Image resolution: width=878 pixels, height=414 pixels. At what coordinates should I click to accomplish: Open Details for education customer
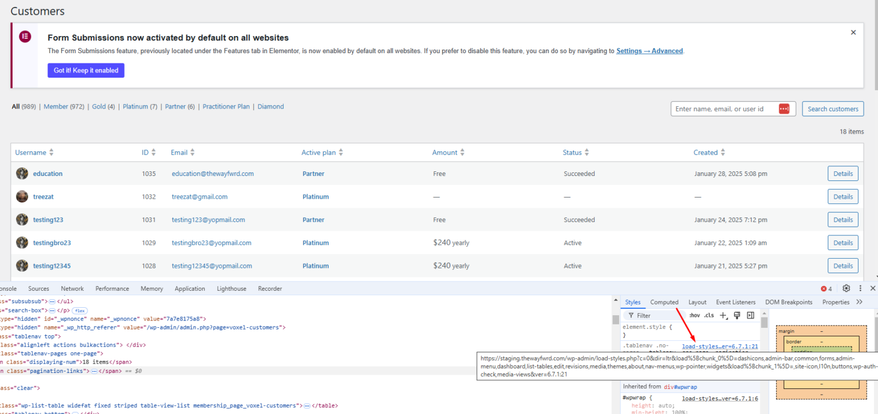[x=843, y=174]
